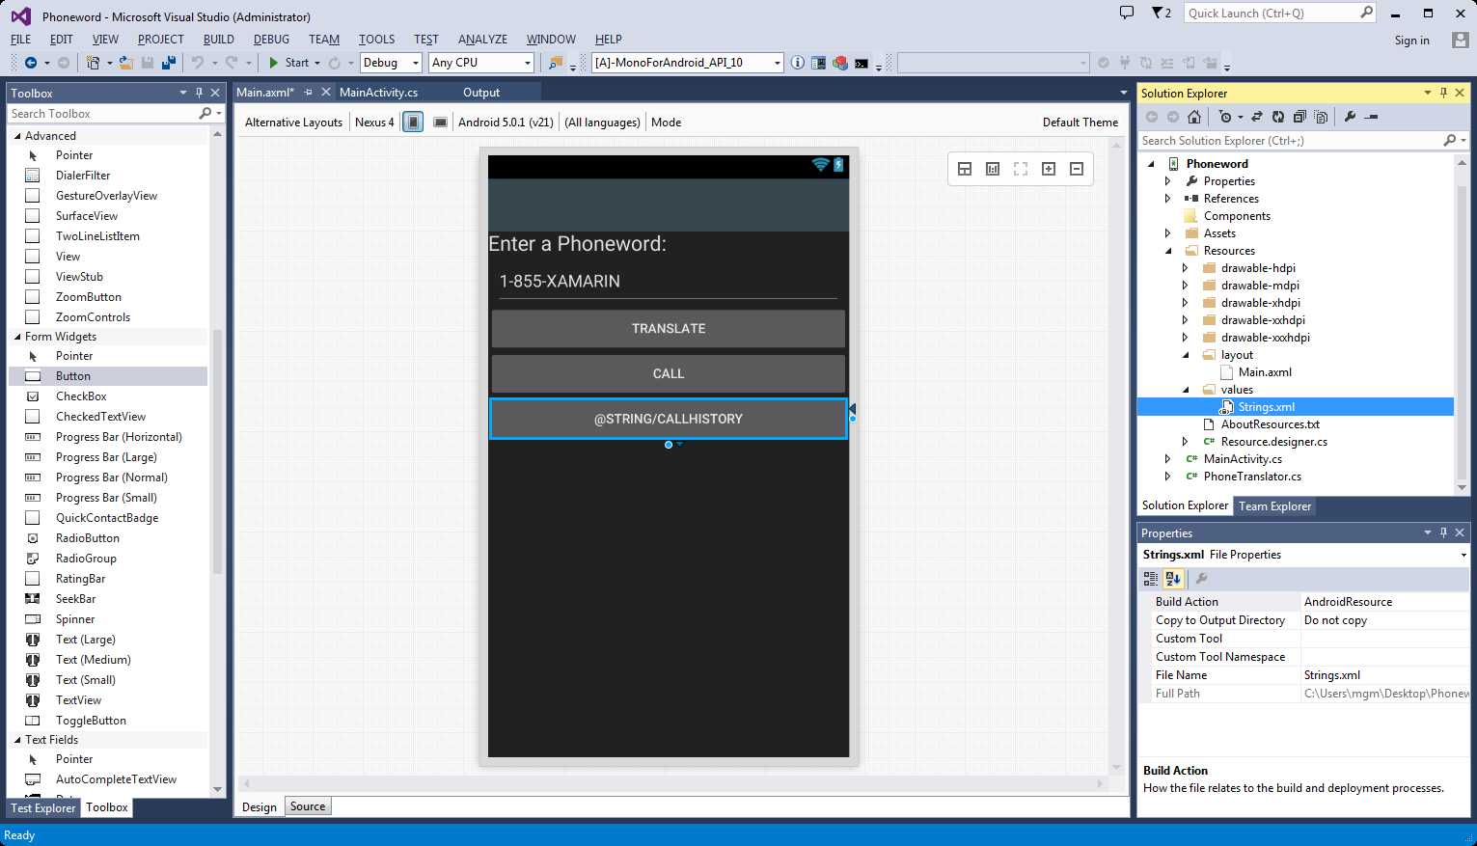The width and height of the screenshot is (1477, 846).
Task: Collapse the Phoneword project node
Action: coord(1151,164)
